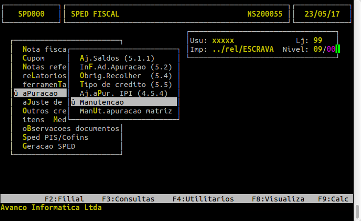Open F4:Utilitarios from function key bar

click(x=203, y=199)
